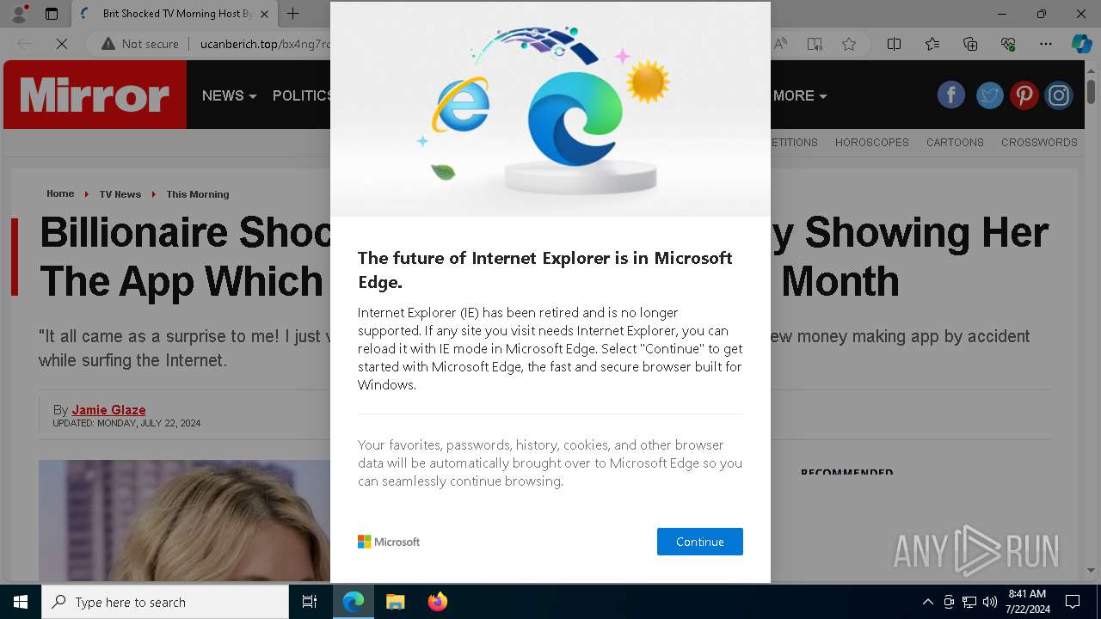Open the Instagram social icon
The image size is (1101, 619).
pyautogui.click(x=1059, y=95)
